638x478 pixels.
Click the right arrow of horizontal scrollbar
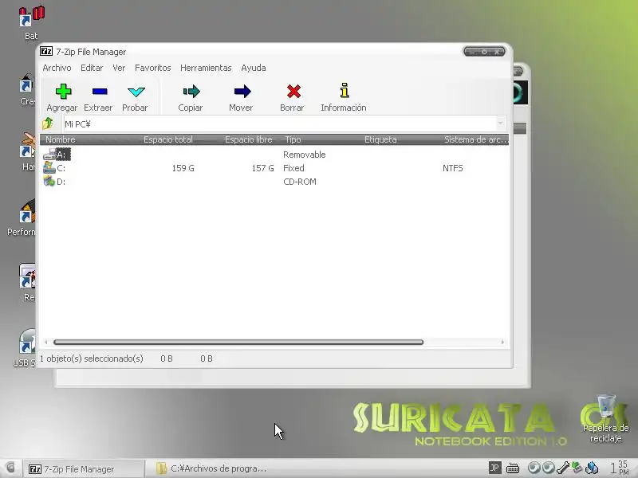coord(502,343)
